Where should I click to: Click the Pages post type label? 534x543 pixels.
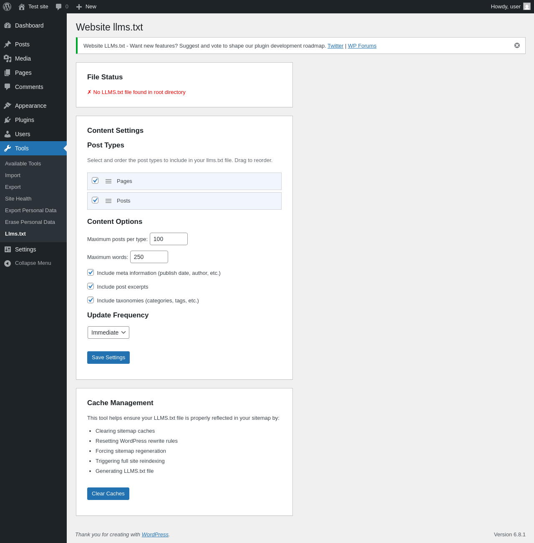[x=124, y=181]
